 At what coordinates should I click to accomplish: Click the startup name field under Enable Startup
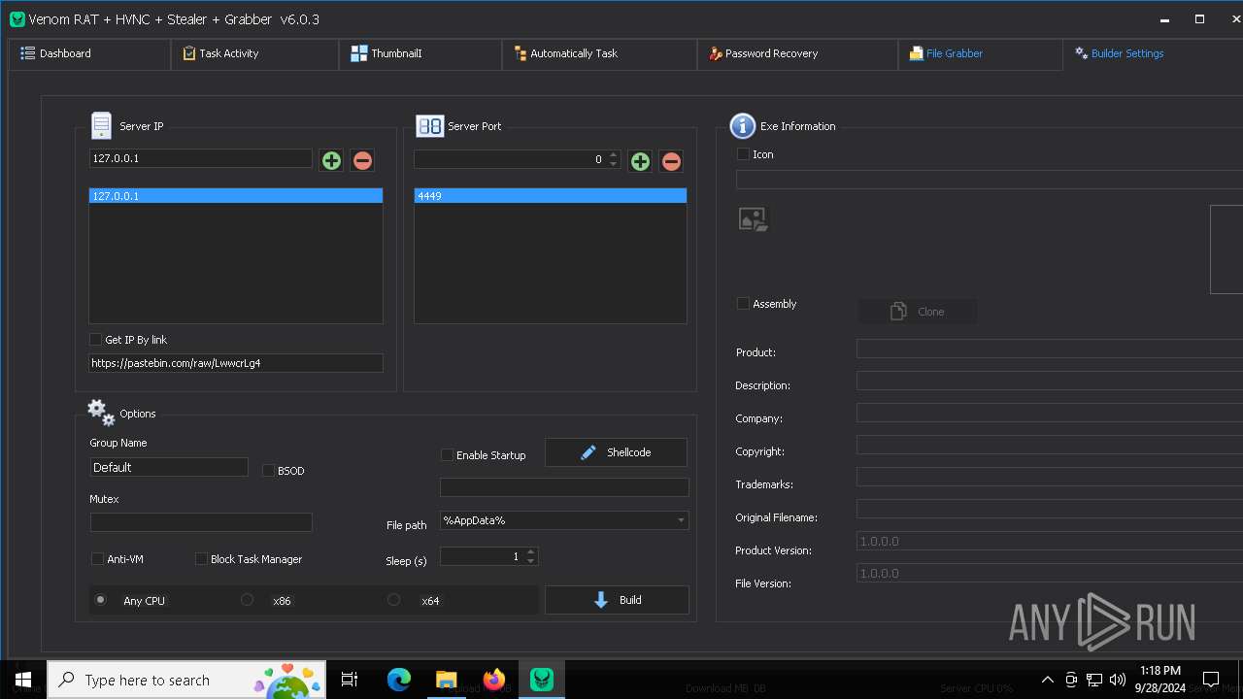(564, 487)
